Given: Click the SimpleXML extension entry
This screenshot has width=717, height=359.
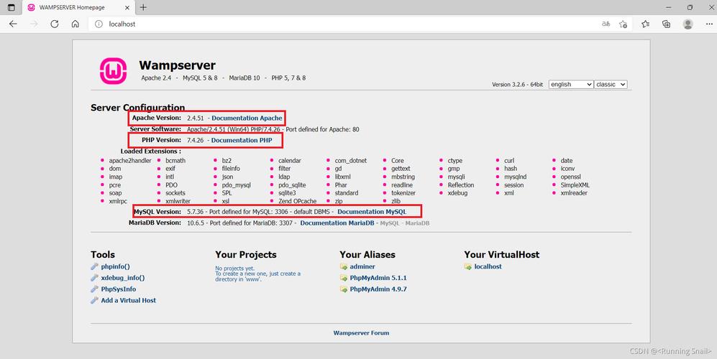Looking at the screenshot, I should tap(575, 185).
